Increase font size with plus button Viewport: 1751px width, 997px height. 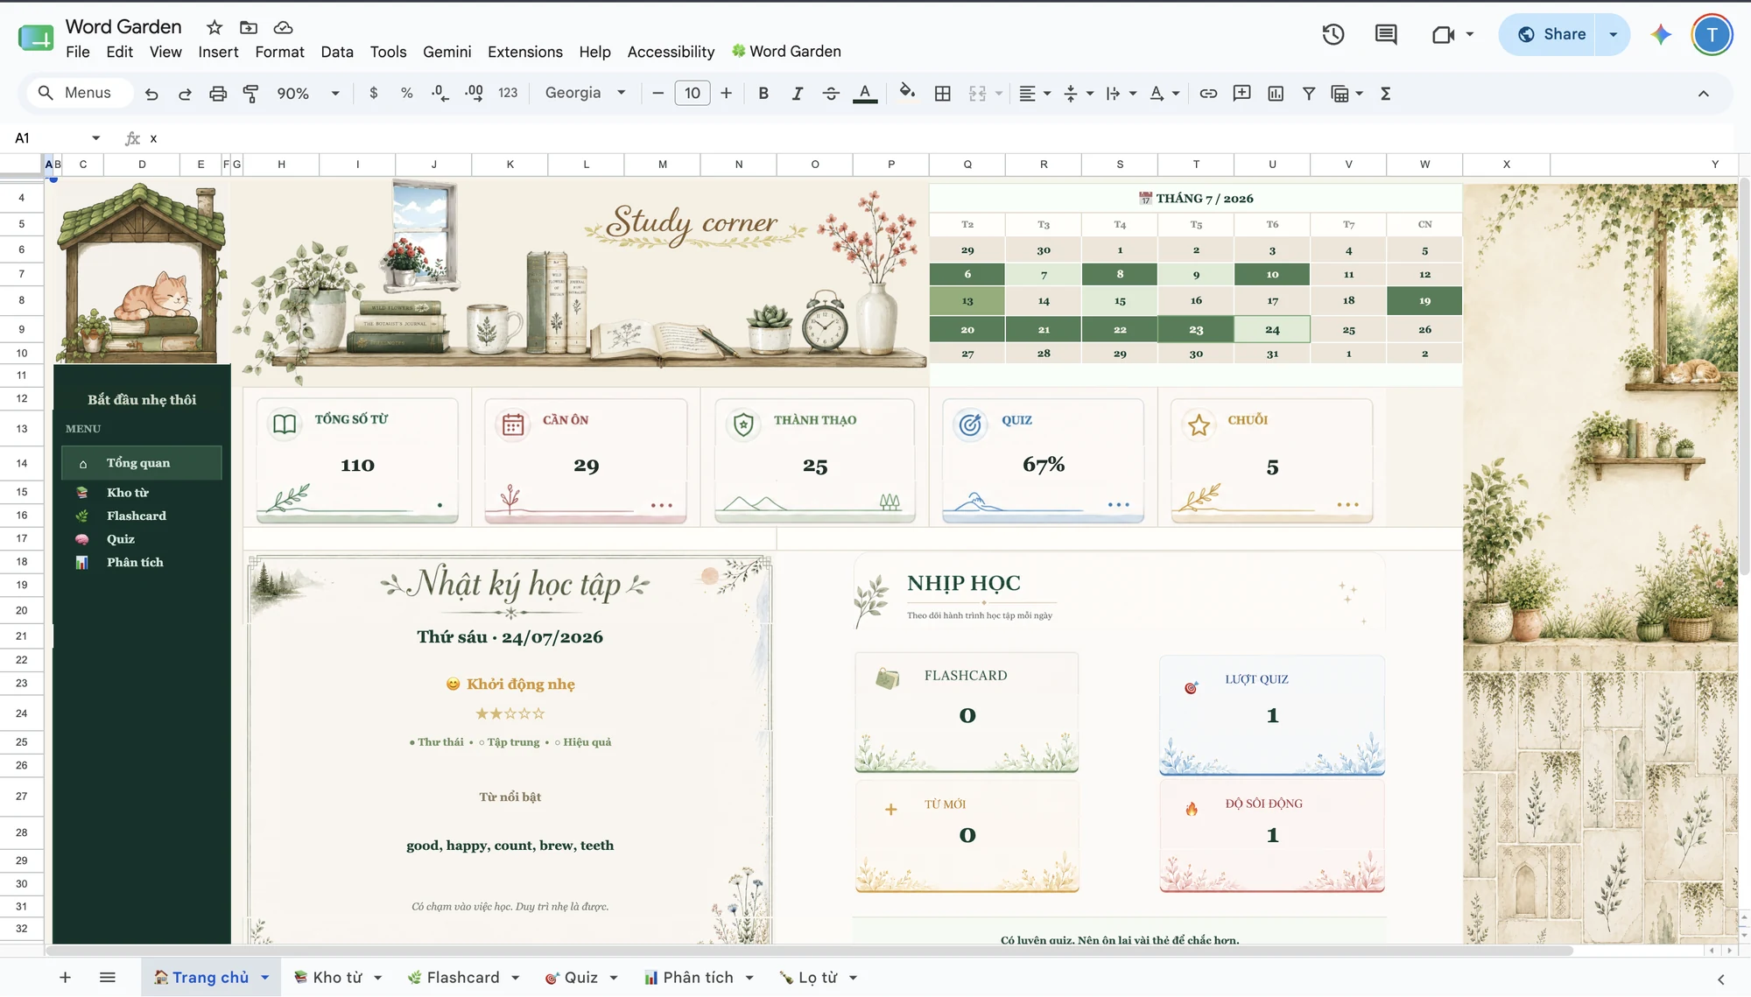coord(726,93)
